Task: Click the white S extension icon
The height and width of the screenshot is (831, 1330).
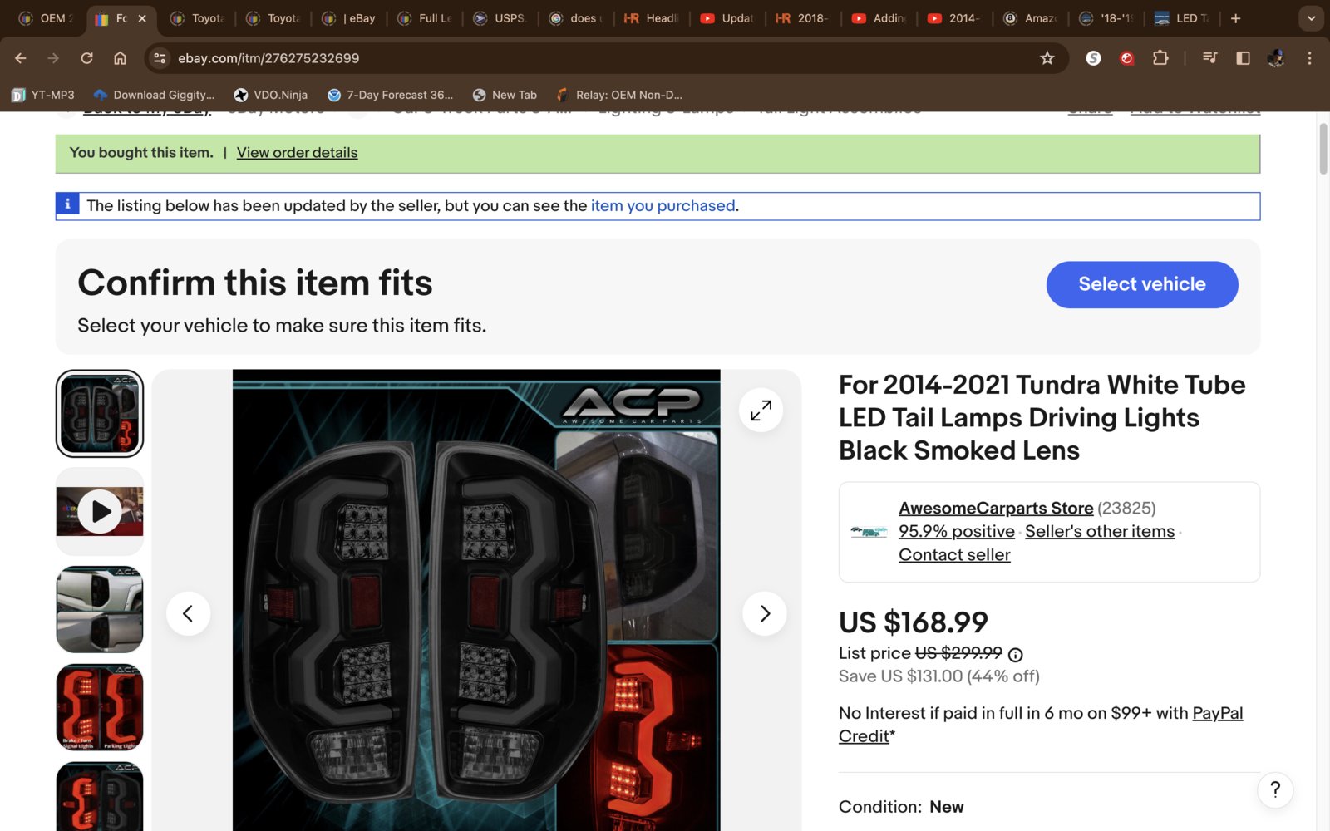Action: point(1094,58)
